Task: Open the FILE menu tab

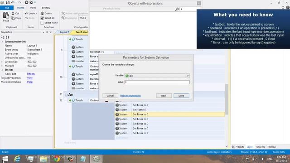Action: pyautogui.click(x=7, y=8)
